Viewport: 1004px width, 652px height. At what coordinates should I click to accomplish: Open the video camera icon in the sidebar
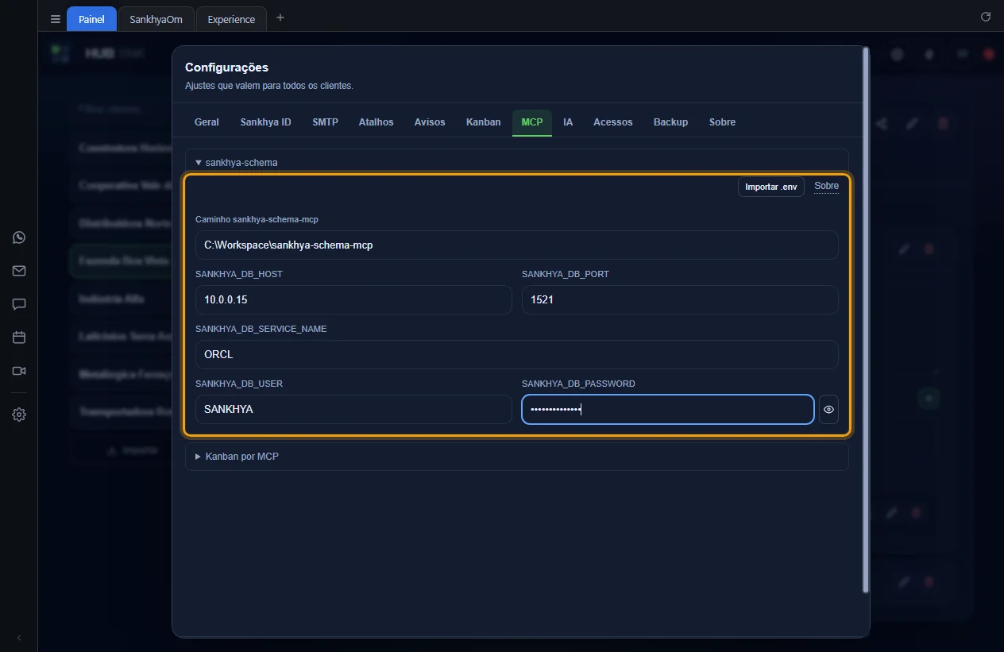pyautogui.click(x=19, y=371)
